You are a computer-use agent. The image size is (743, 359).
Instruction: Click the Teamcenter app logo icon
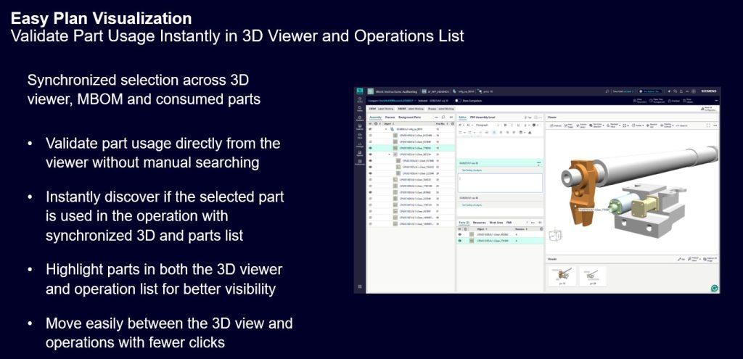360,91
